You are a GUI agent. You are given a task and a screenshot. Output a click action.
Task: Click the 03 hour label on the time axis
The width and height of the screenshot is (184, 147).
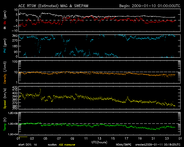pyautogui.click(x=32, y=139)
